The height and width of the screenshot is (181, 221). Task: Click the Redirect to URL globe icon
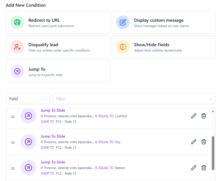click(x=17, y=22)
